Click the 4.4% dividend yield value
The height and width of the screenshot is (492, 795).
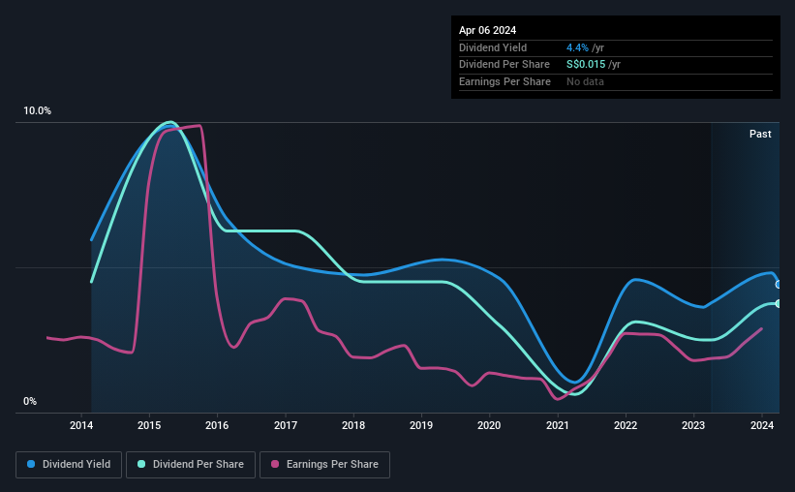click(x=577, y=47)
